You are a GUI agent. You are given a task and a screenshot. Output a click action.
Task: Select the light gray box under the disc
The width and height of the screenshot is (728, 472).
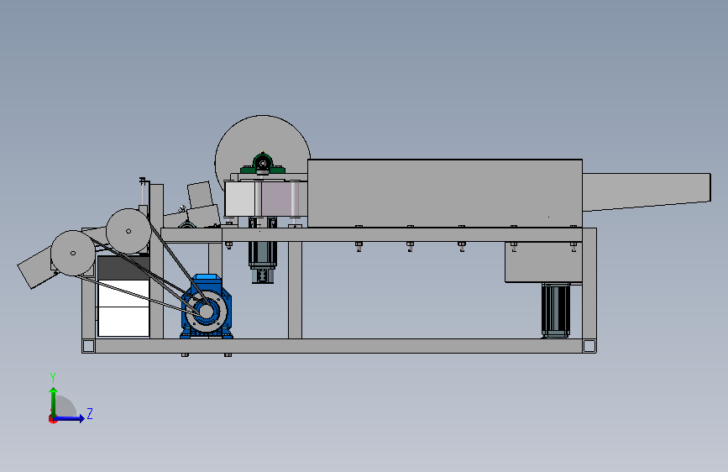[239, 199]
